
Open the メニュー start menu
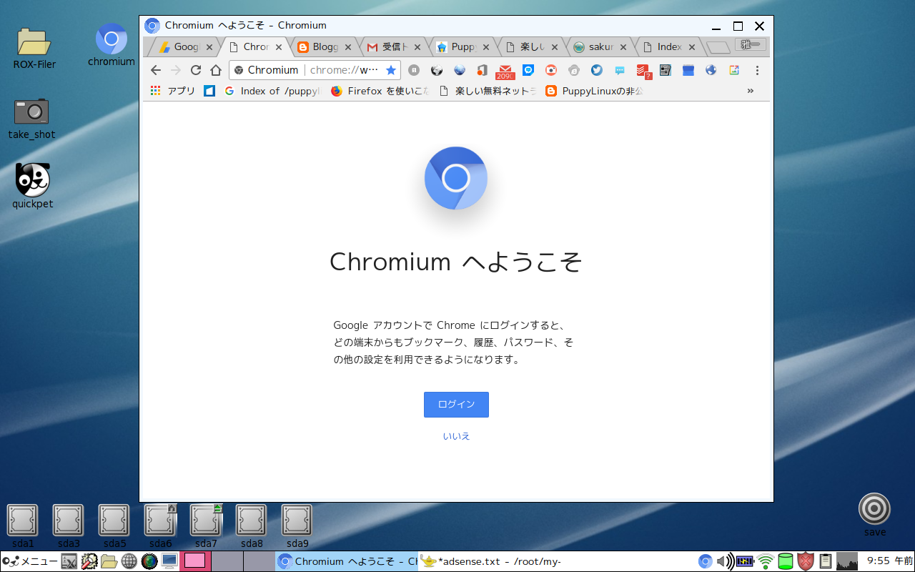click(x=29, y=561)
